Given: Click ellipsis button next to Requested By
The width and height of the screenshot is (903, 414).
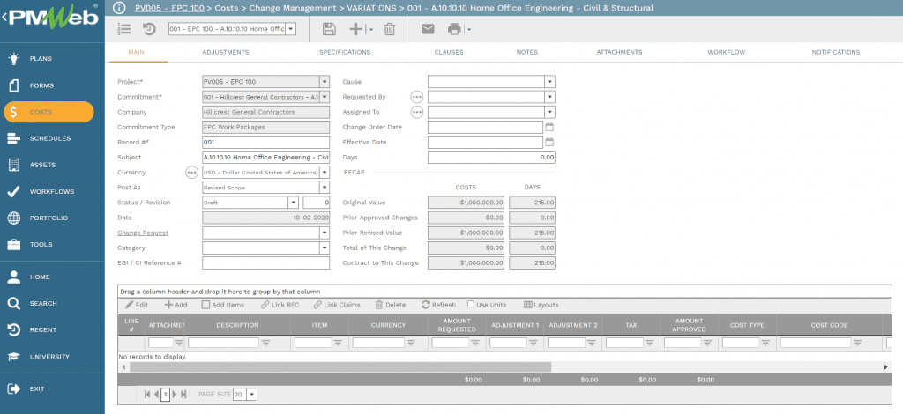Looking at the screenshot, I should click(417, 97).
